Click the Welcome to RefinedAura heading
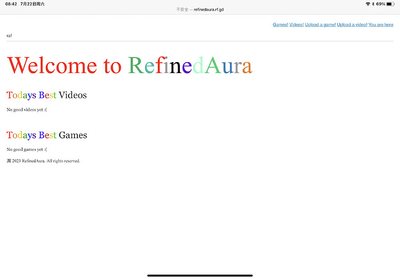Image resolution: width=400 pixels, height=279 pixels. pos(129,66)
